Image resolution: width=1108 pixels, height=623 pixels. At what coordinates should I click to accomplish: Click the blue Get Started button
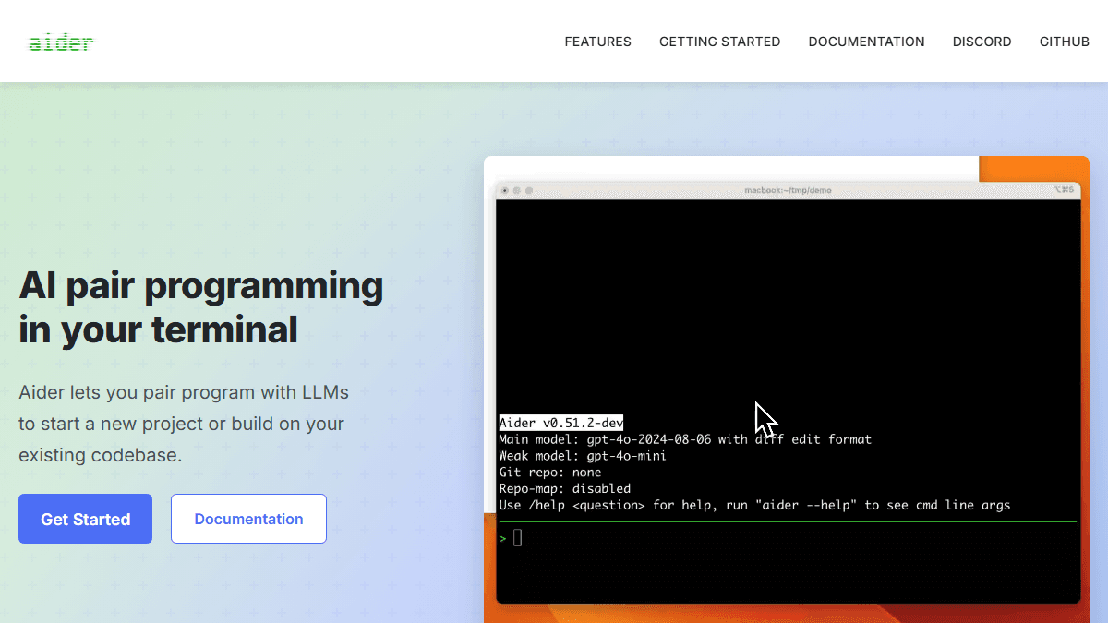pyautogui.click(x=85, y=519)
